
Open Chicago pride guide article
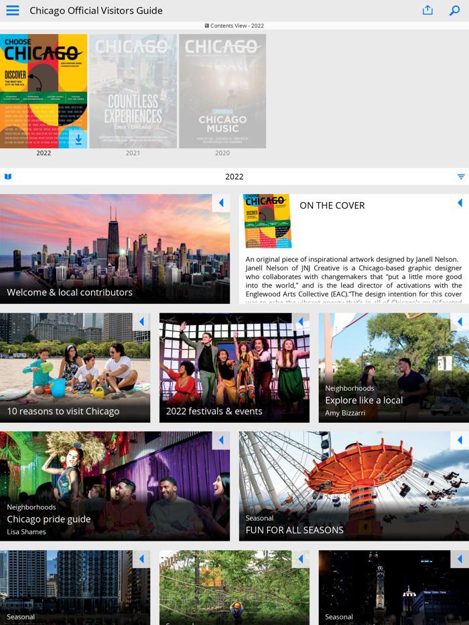pyautogui.click(x=115, y=486)
